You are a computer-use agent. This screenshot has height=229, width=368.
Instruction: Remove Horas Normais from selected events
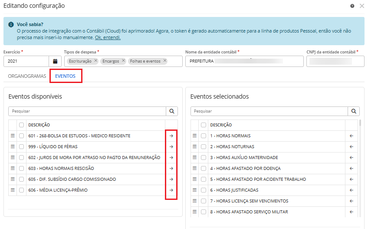[x=351, y=136]
